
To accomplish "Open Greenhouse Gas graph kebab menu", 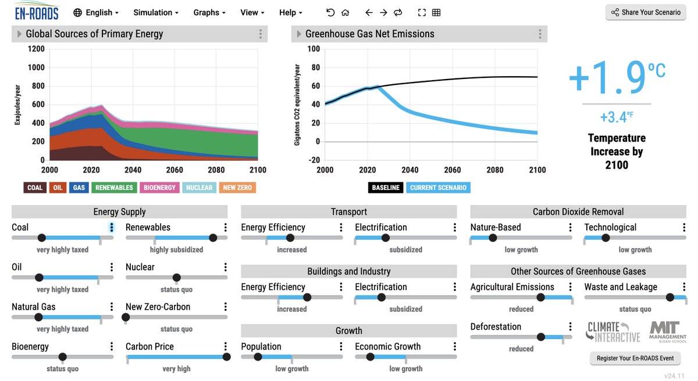I will tap(540, 34).
